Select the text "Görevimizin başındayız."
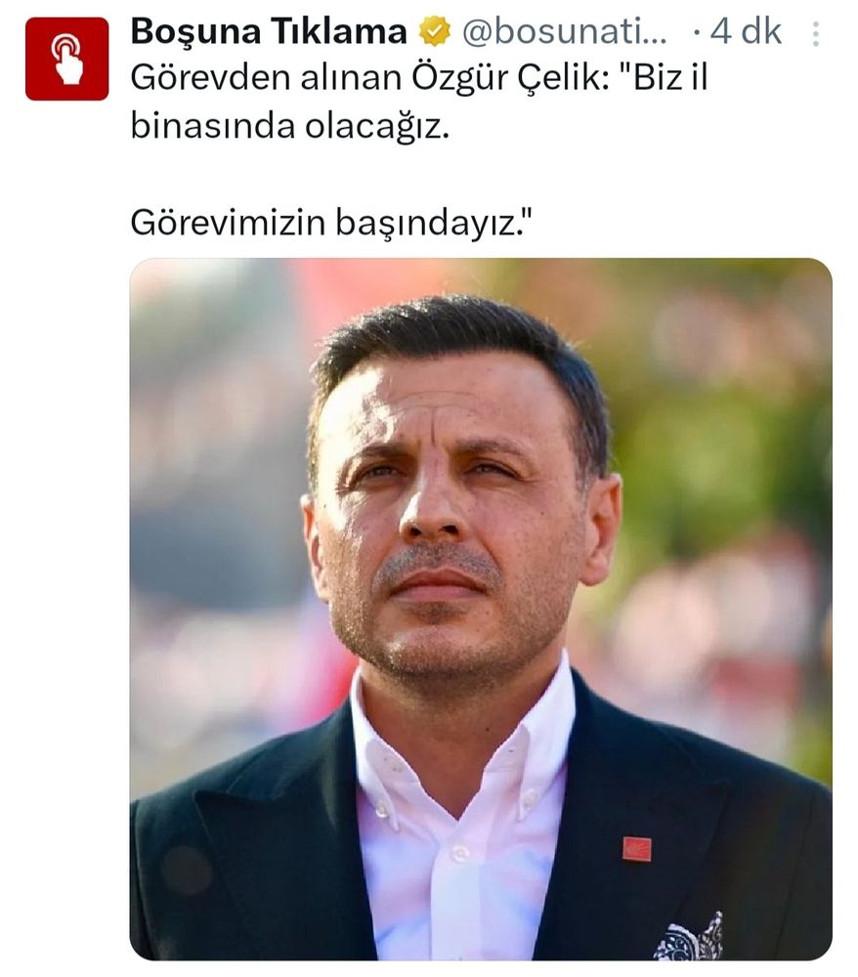This screenshot has width=858, height=977. coord(332,223)
